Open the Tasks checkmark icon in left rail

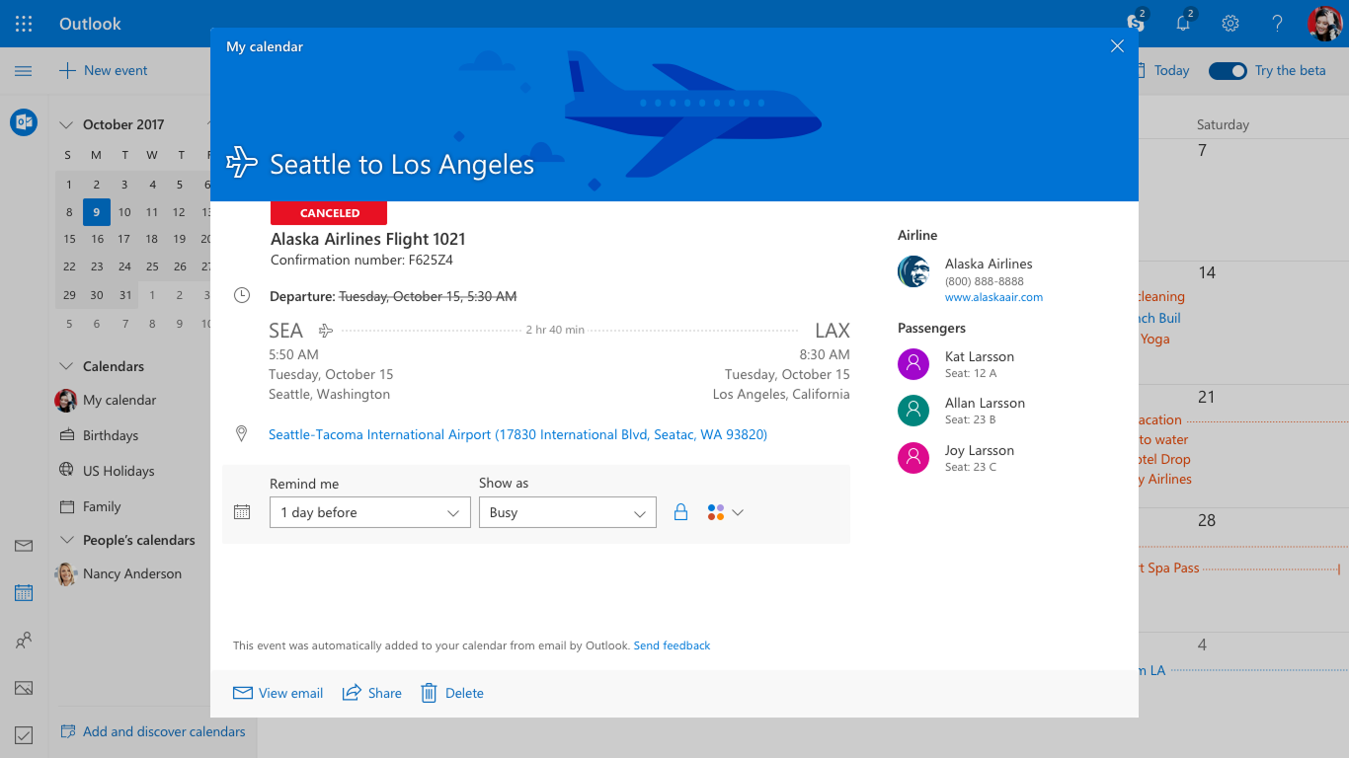tap(24, 735)
